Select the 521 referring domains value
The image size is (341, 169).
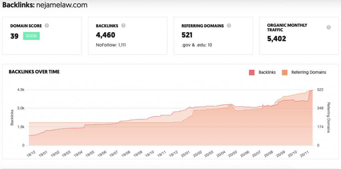pos(187,35)
